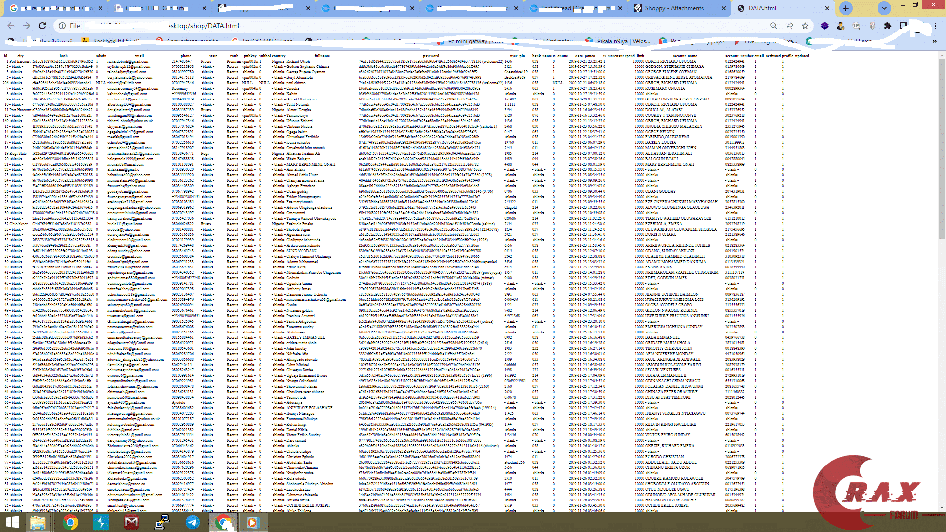Switch to the DATA.html tab
This screenshot has height=532, width=946.
769,8
